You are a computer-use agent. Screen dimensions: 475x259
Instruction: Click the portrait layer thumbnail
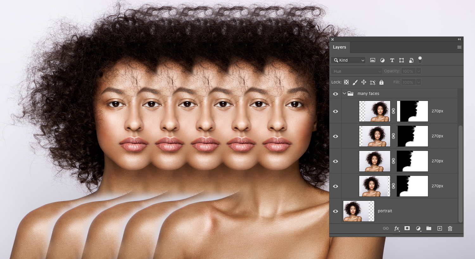(358, 211)
